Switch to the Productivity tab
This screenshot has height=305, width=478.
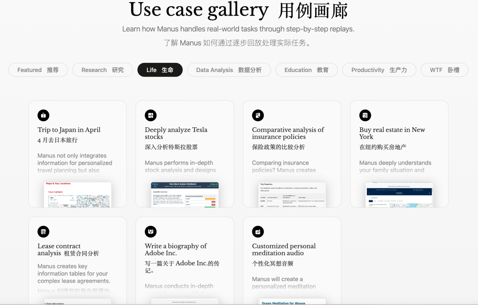(379, 70)
